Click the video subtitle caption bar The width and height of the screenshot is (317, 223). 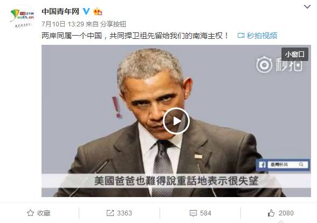click(176, 181)
